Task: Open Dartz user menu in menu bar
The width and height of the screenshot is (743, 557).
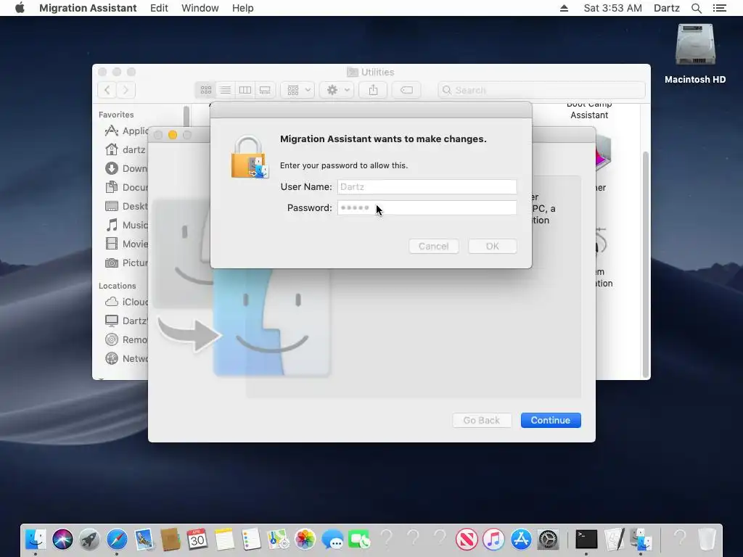Action: click(666, 8)
